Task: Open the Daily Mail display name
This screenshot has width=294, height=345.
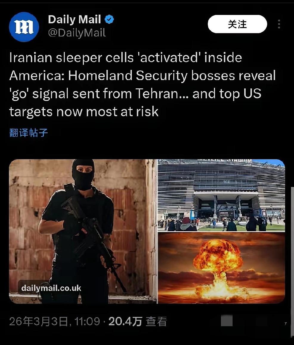Action: point(75,19)
